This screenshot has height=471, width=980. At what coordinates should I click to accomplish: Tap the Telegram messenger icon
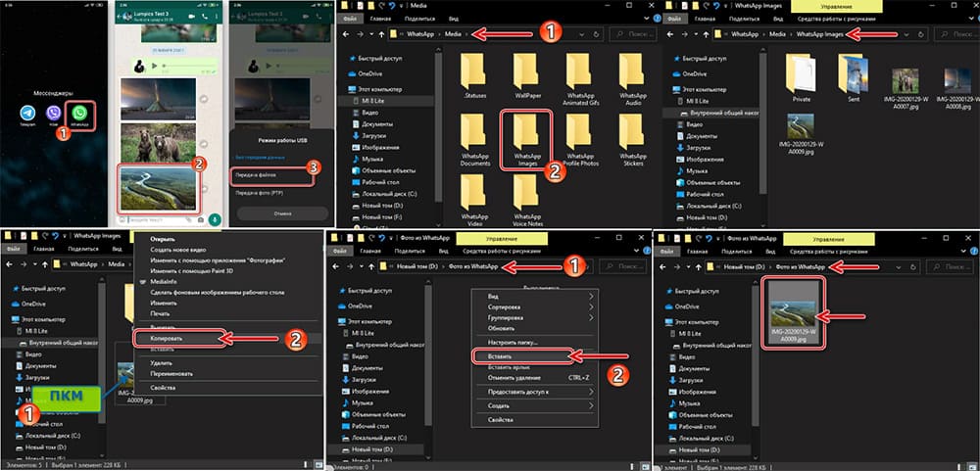(x=25, y=116)
